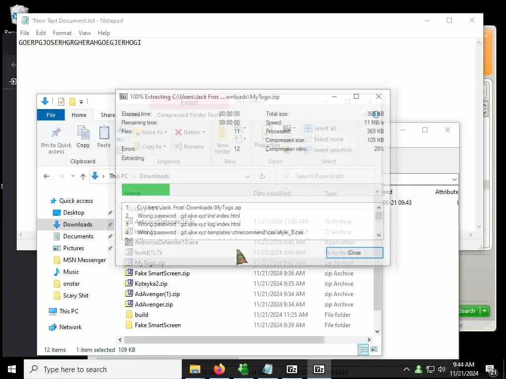Open Notepad's Format menu
The width and height of the screenshot is (506, 379).
tap(62, 33)
